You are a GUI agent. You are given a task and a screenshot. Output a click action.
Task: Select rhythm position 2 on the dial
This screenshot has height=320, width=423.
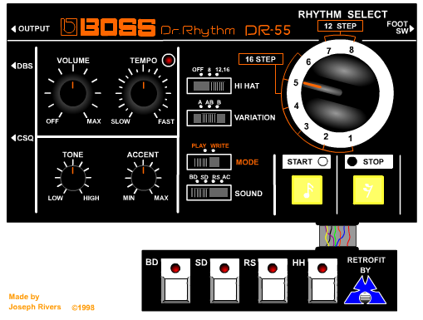pyautogui.click(x=326, y=136)
